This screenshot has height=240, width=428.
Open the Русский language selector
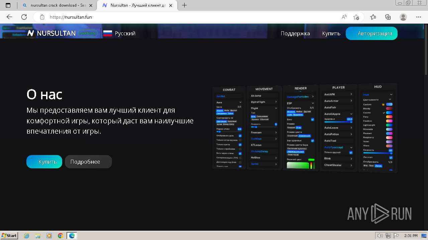pyautogui.click(x=119, y=33)
